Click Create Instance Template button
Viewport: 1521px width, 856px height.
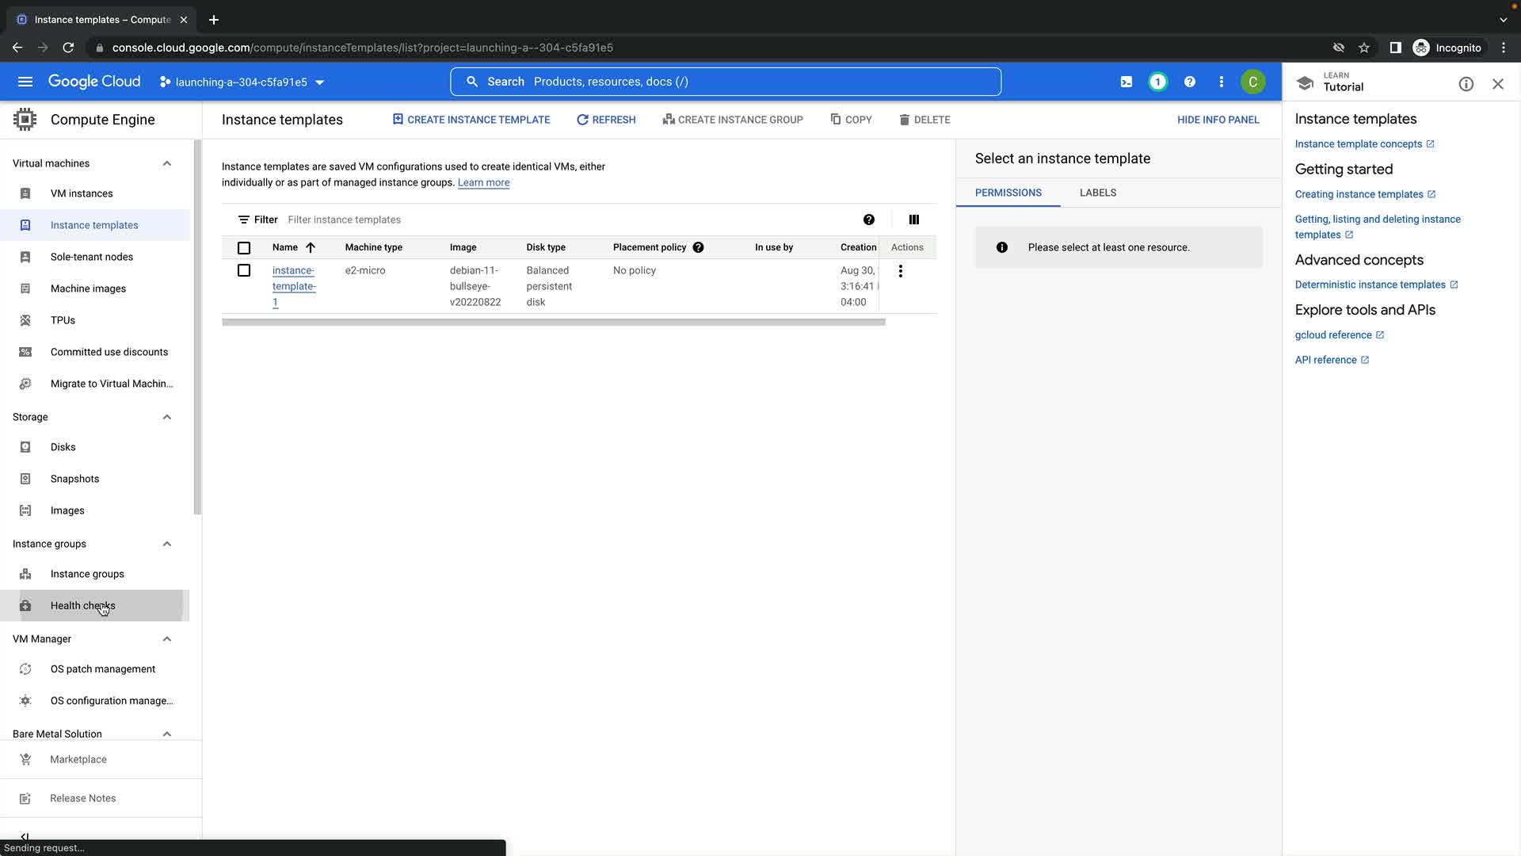point(471,120)
